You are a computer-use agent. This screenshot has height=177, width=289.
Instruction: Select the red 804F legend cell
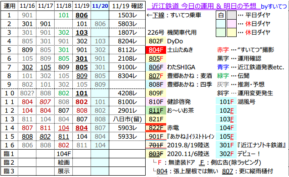[156, 50]
